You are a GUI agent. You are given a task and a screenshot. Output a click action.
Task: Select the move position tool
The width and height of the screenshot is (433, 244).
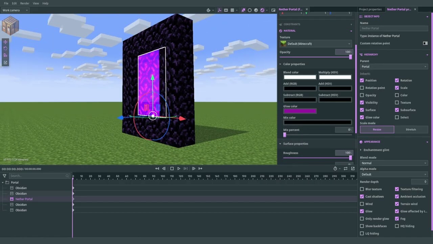[5, 42]
